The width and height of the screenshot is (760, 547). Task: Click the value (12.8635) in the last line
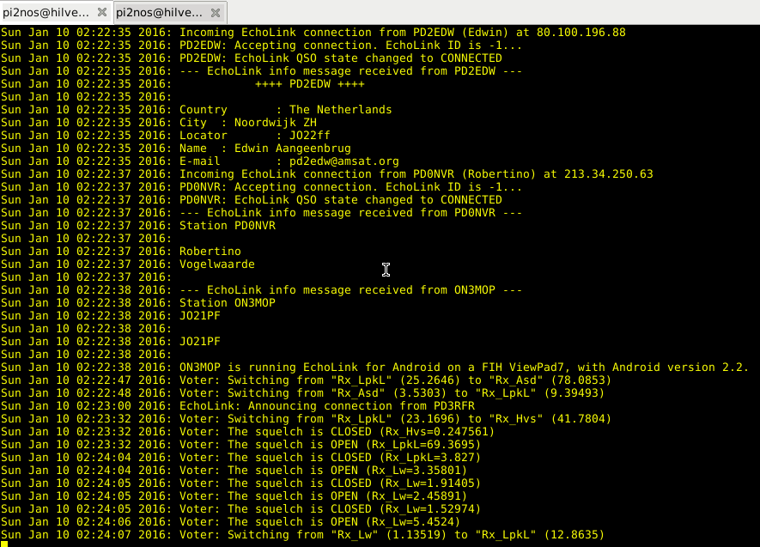pyautogui.click(x=575, y=535)
